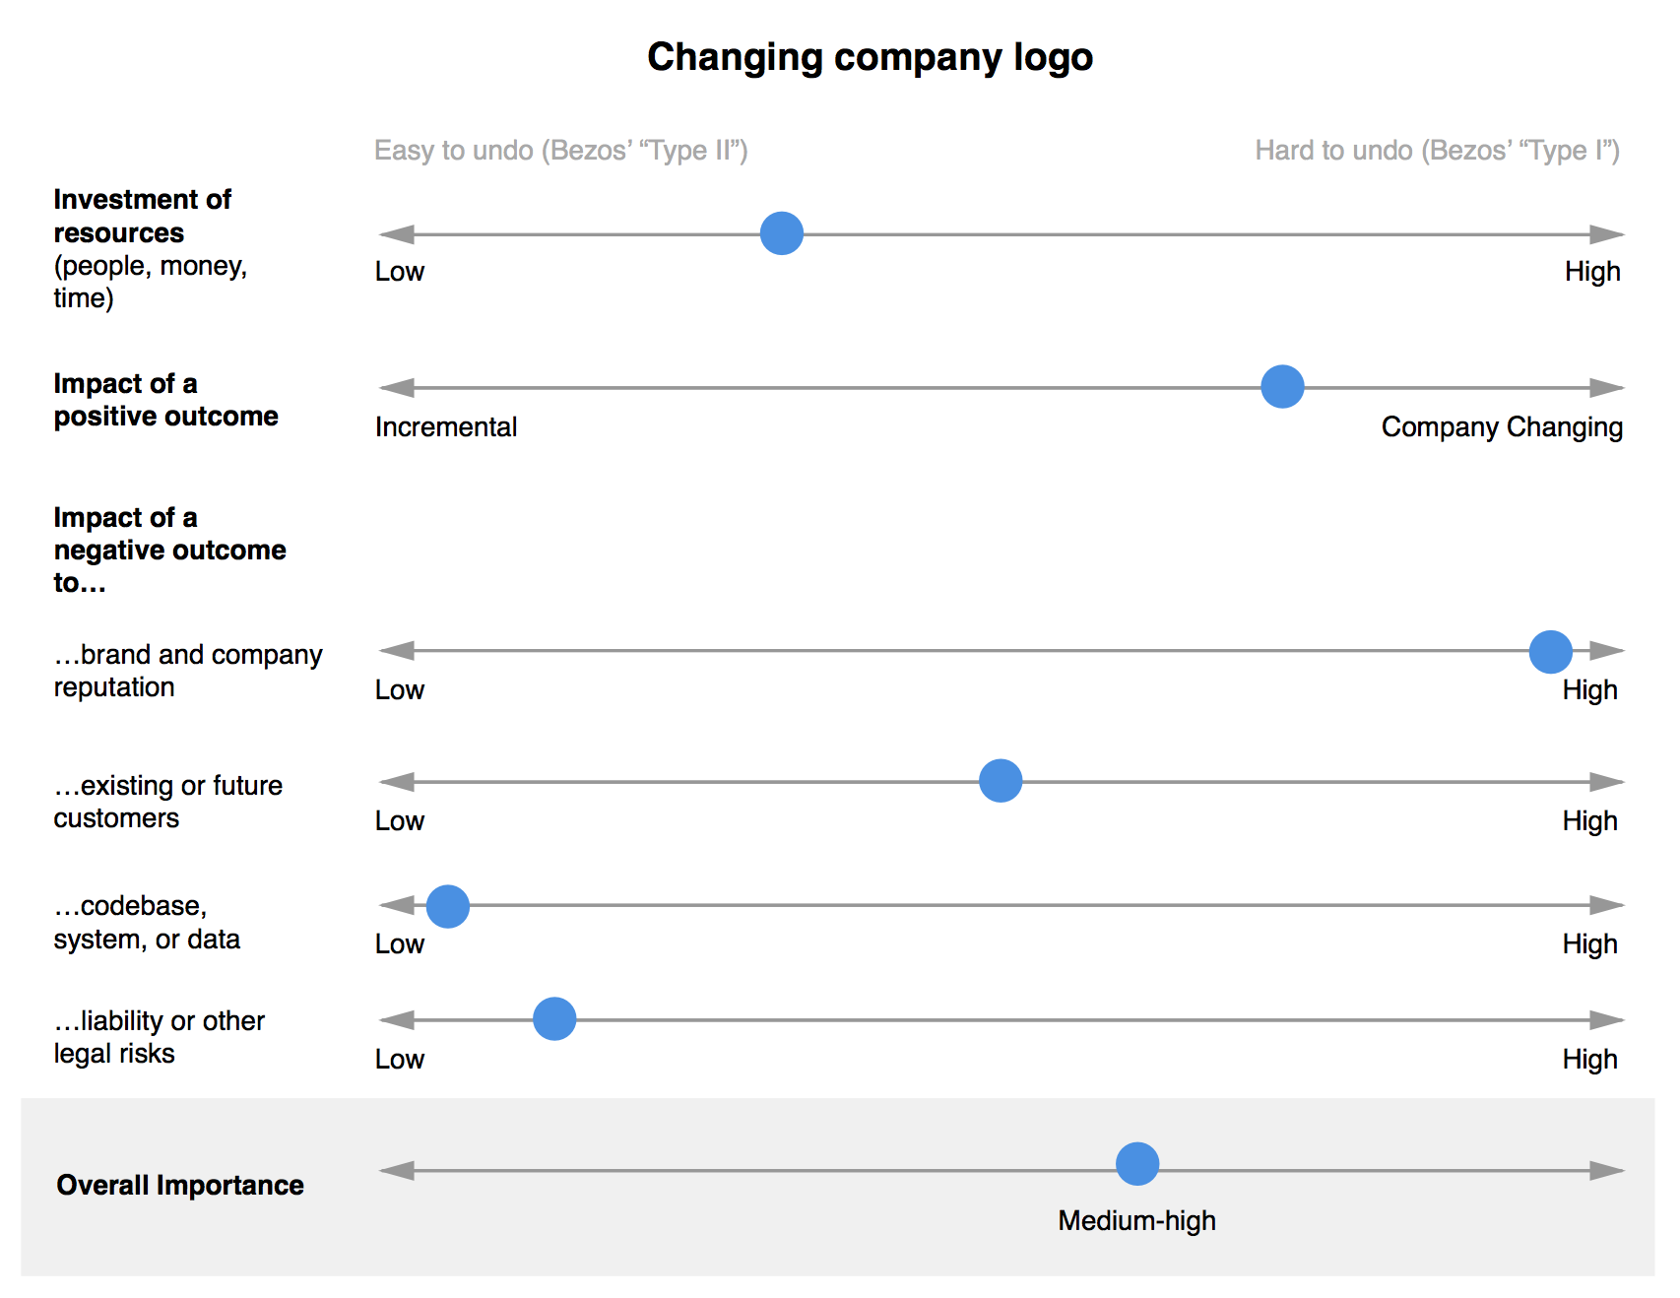Click the brand and company reputation slider dot
1680x1298 pixels.
pos(1550,652)
